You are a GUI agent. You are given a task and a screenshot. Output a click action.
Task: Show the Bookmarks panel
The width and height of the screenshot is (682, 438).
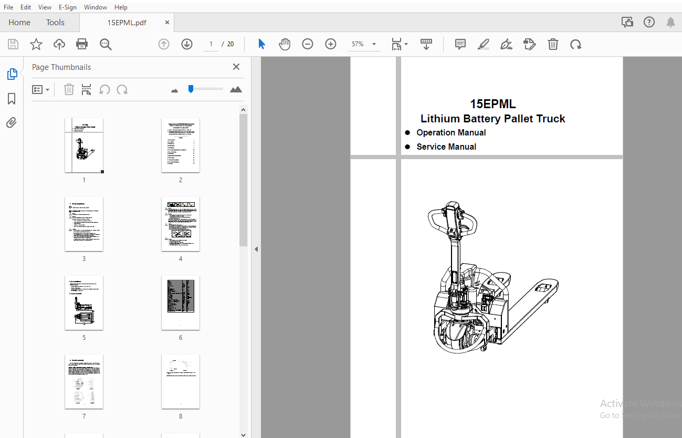[x=12, y=99]
